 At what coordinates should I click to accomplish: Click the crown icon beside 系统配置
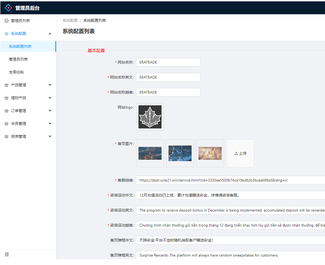click(x=6, y=34)
